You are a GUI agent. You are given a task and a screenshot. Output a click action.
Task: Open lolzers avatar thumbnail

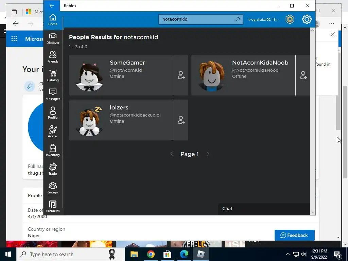tap(89, 121)
